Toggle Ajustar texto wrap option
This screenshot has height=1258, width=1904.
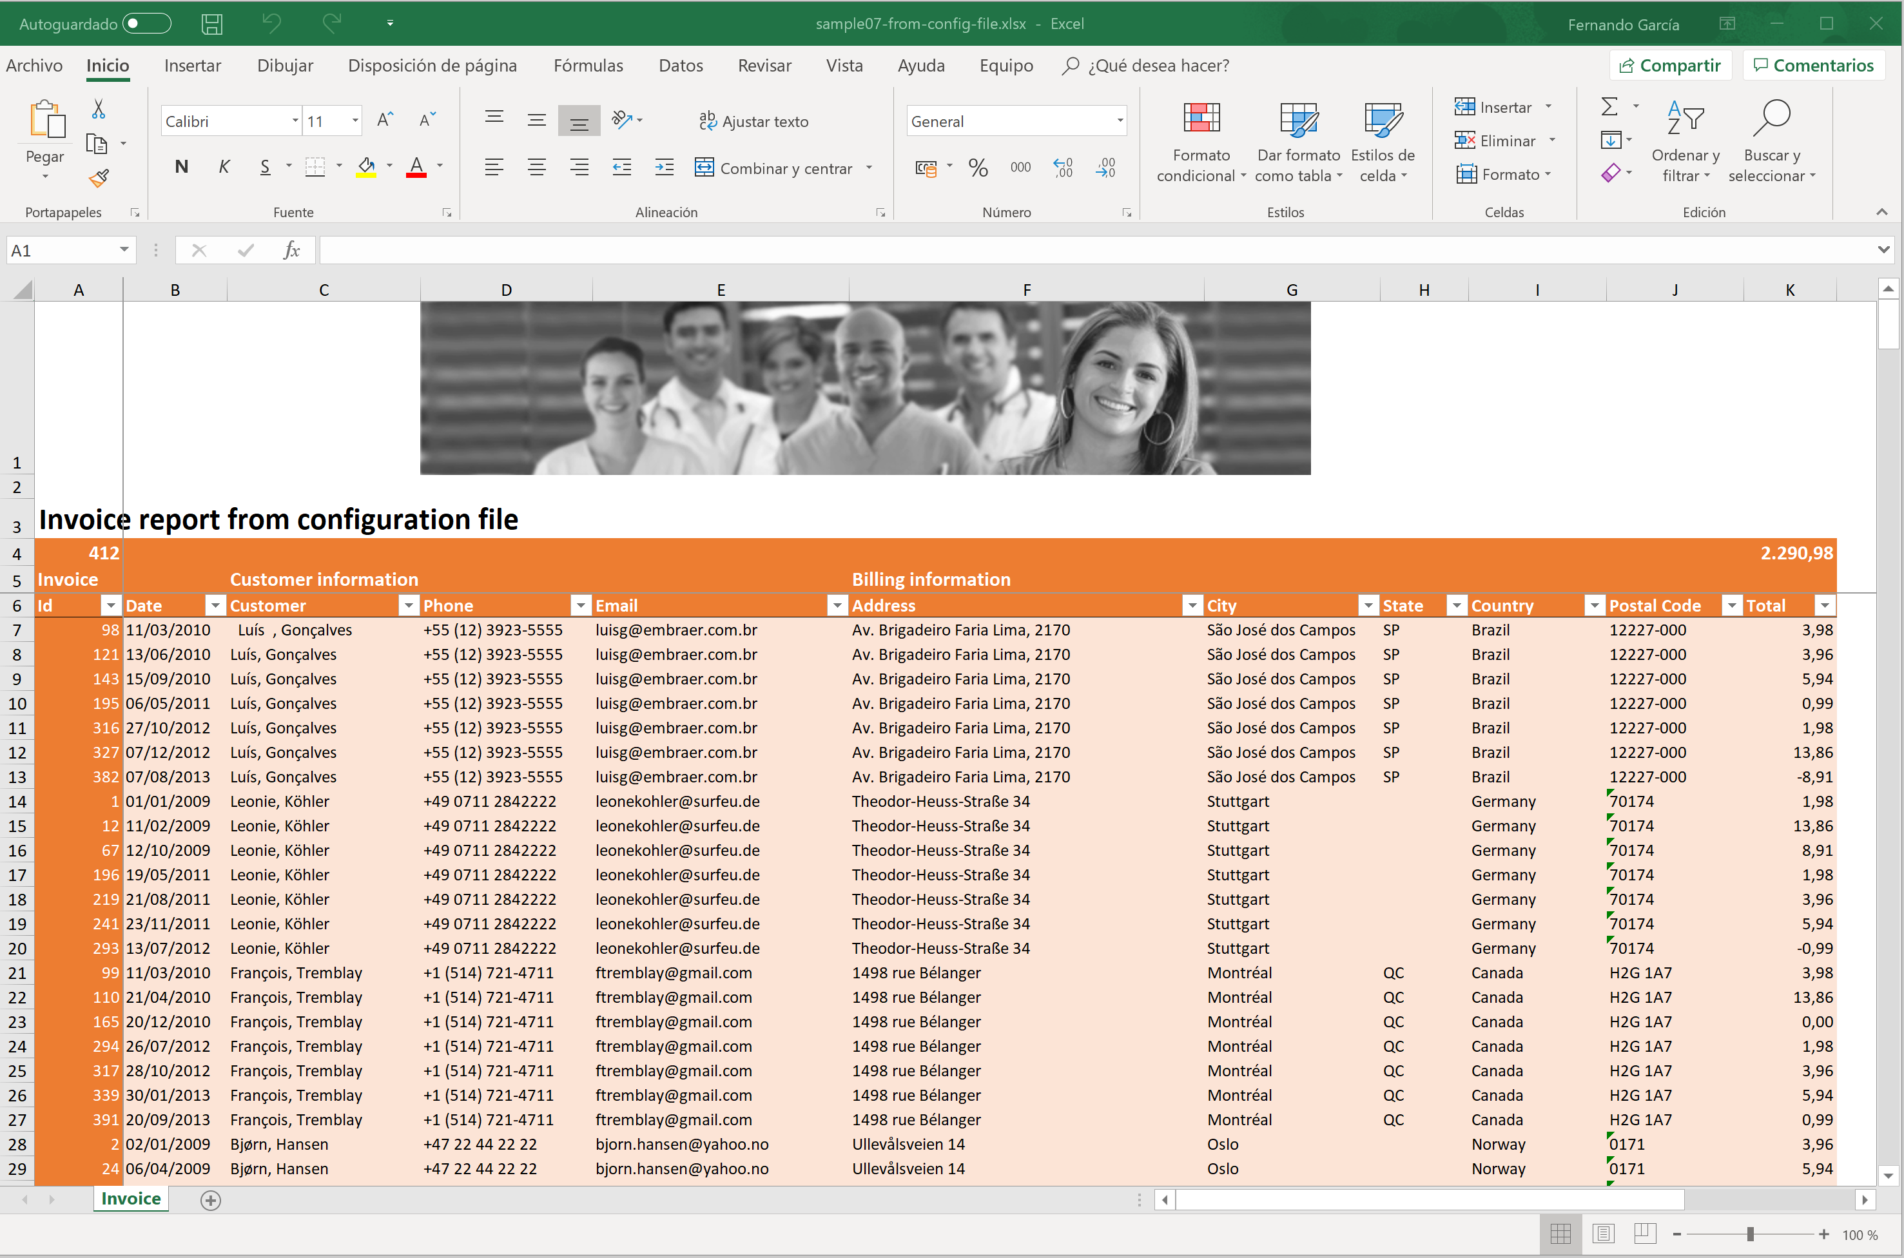(x=753, y=121)
